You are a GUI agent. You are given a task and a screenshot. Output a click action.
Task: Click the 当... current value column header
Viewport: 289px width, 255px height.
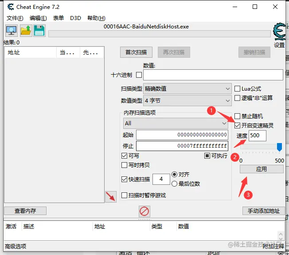tap(68, 52)
